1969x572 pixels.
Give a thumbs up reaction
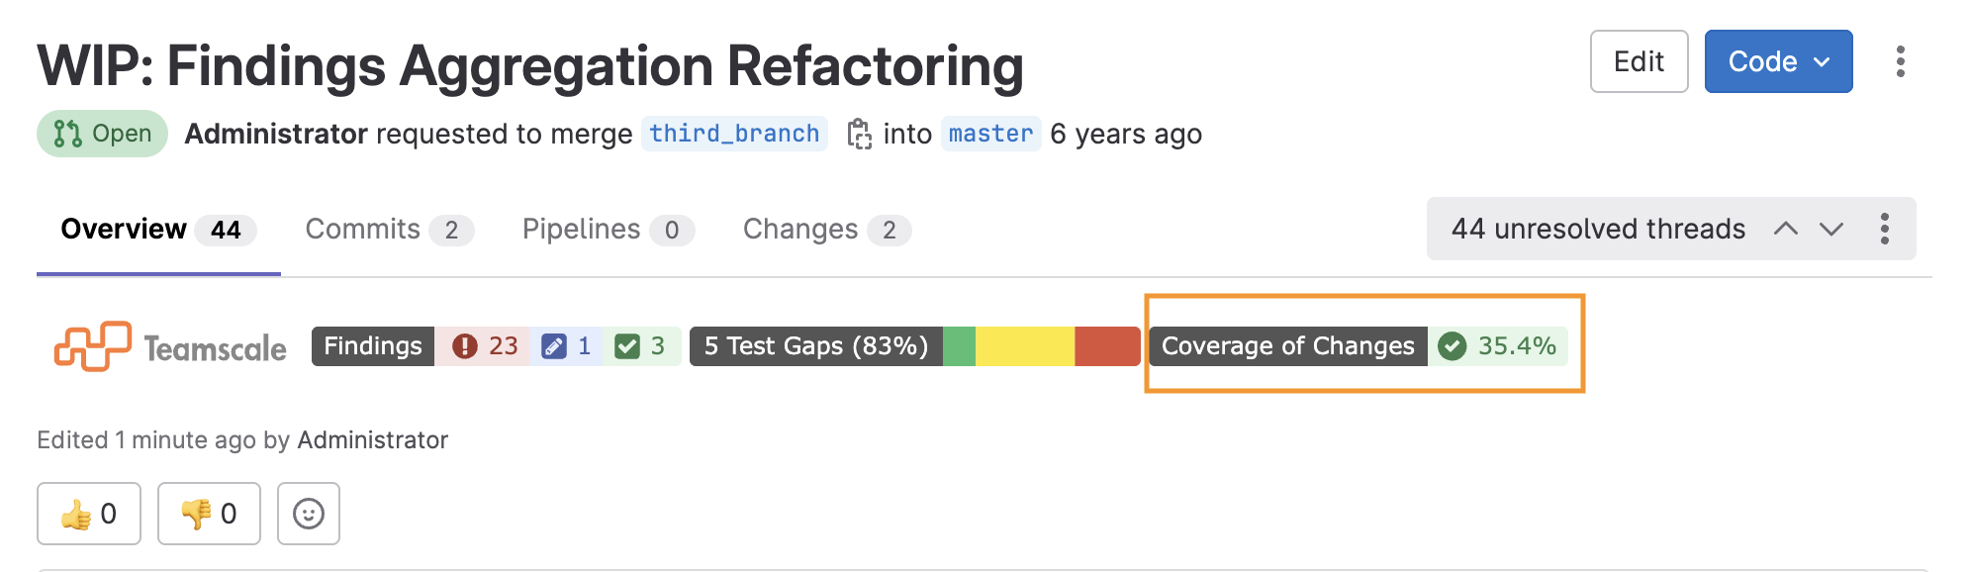88,514
